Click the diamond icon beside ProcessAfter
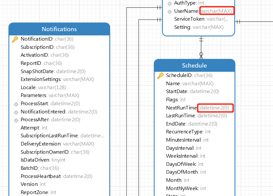The height and width of the screenshot is (196, 273). click(x=15, y=120)
